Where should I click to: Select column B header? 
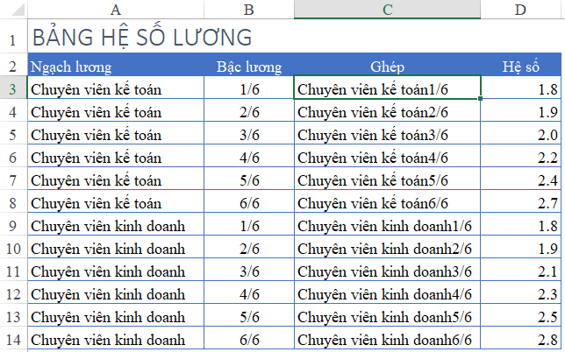point(249,9)
